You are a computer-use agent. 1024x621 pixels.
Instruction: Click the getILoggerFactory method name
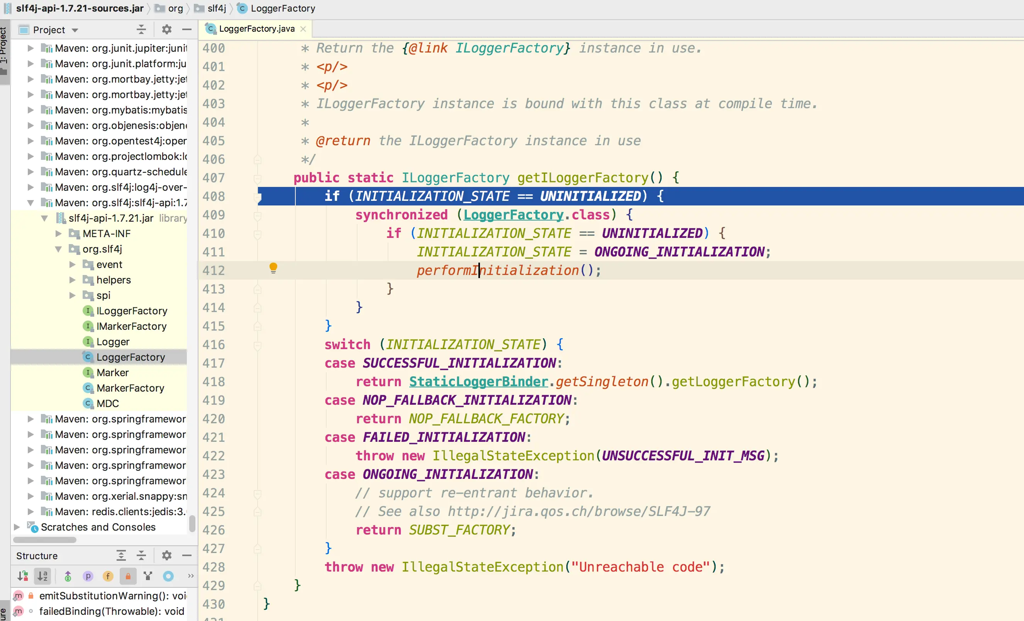pos(583,178)
